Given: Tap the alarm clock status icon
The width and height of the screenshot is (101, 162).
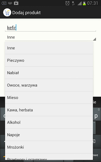Looking at the screenshot, I should click(x=67, y=3).
